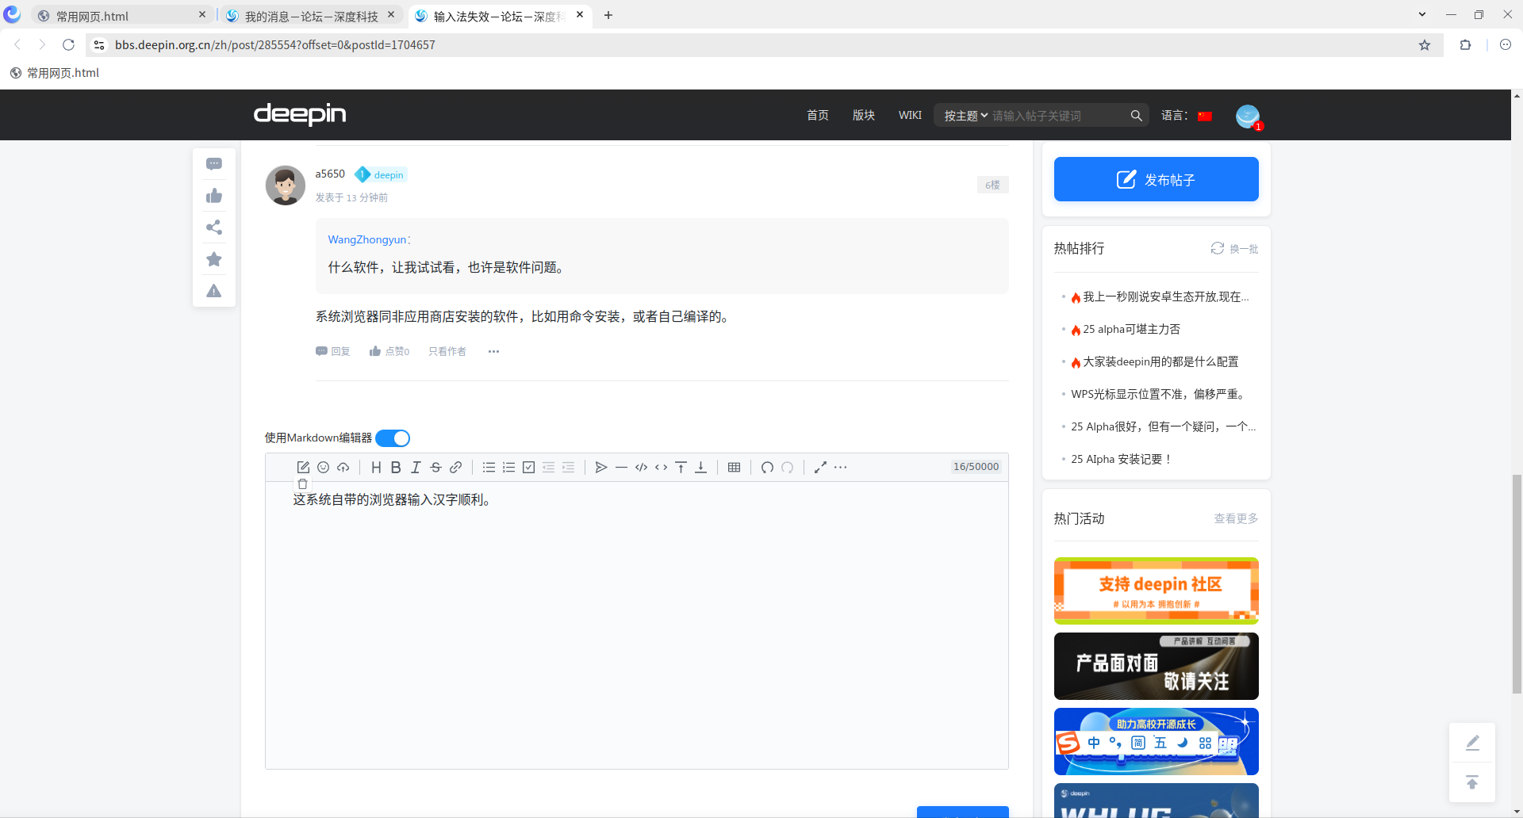
Task: Open the 产品面对面 activity banner
Action: 1156,666
